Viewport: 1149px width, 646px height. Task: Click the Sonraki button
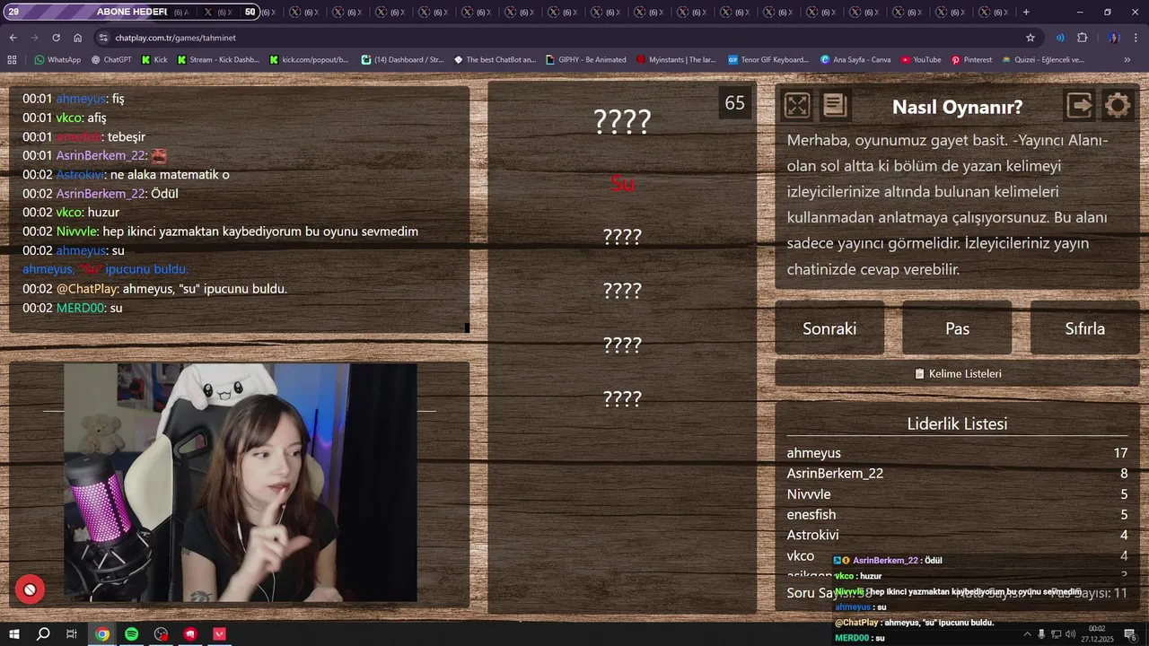829,328
